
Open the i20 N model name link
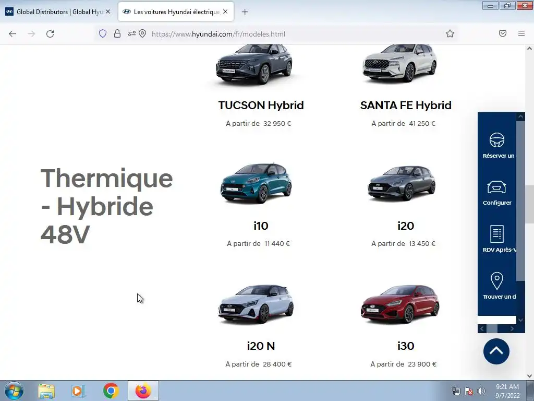pyautogui.click(x=261, y=346)
